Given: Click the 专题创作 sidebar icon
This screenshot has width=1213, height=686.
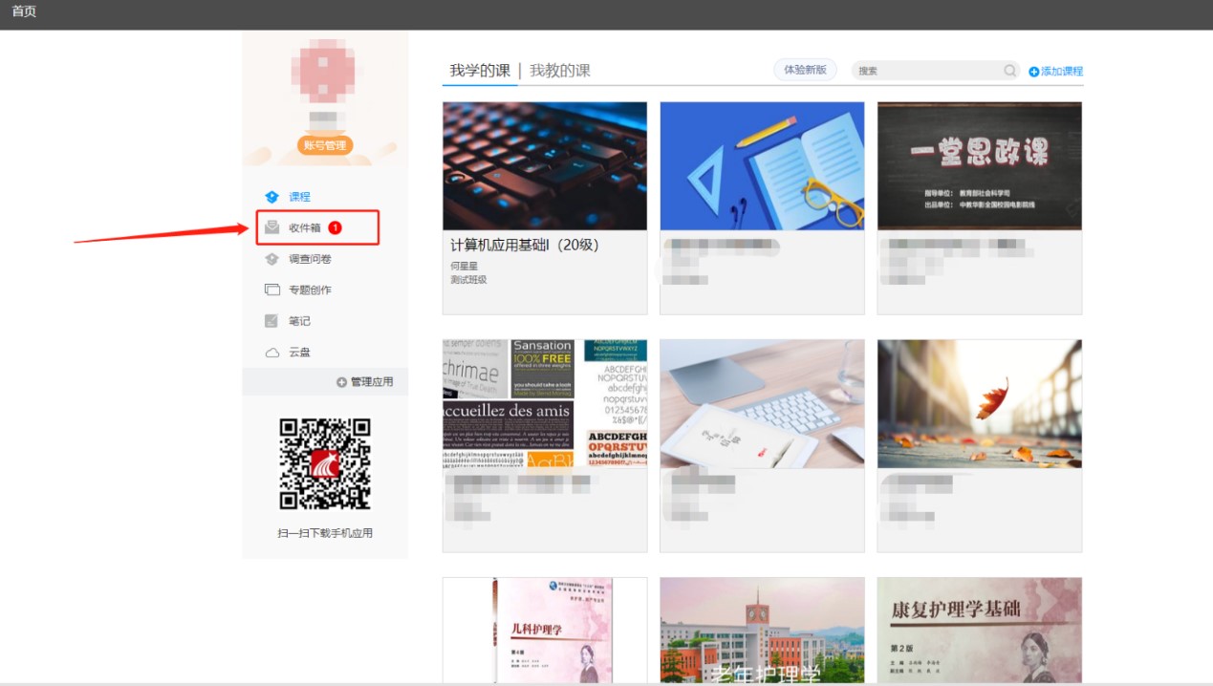Looking at the screenshot, I should point(272,290).
